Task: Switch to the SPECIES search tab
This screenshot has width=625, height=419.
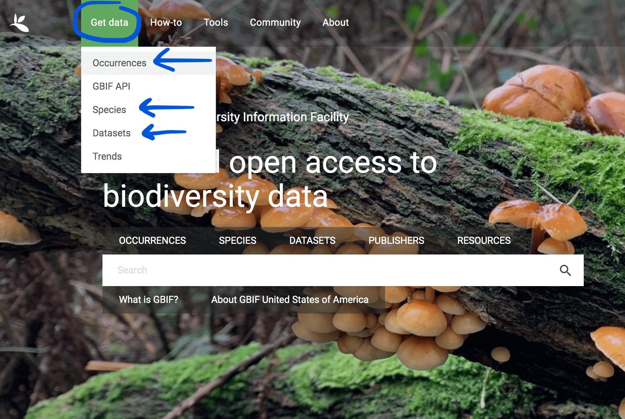Action: (x=237, y=240)
